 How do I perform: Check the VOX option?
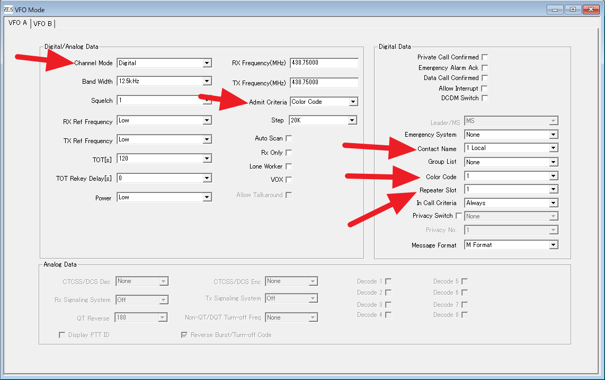coord(289,180)
